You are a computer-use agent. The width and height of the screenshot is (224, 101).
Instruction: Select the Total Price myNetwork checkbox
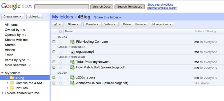point(54,62)
